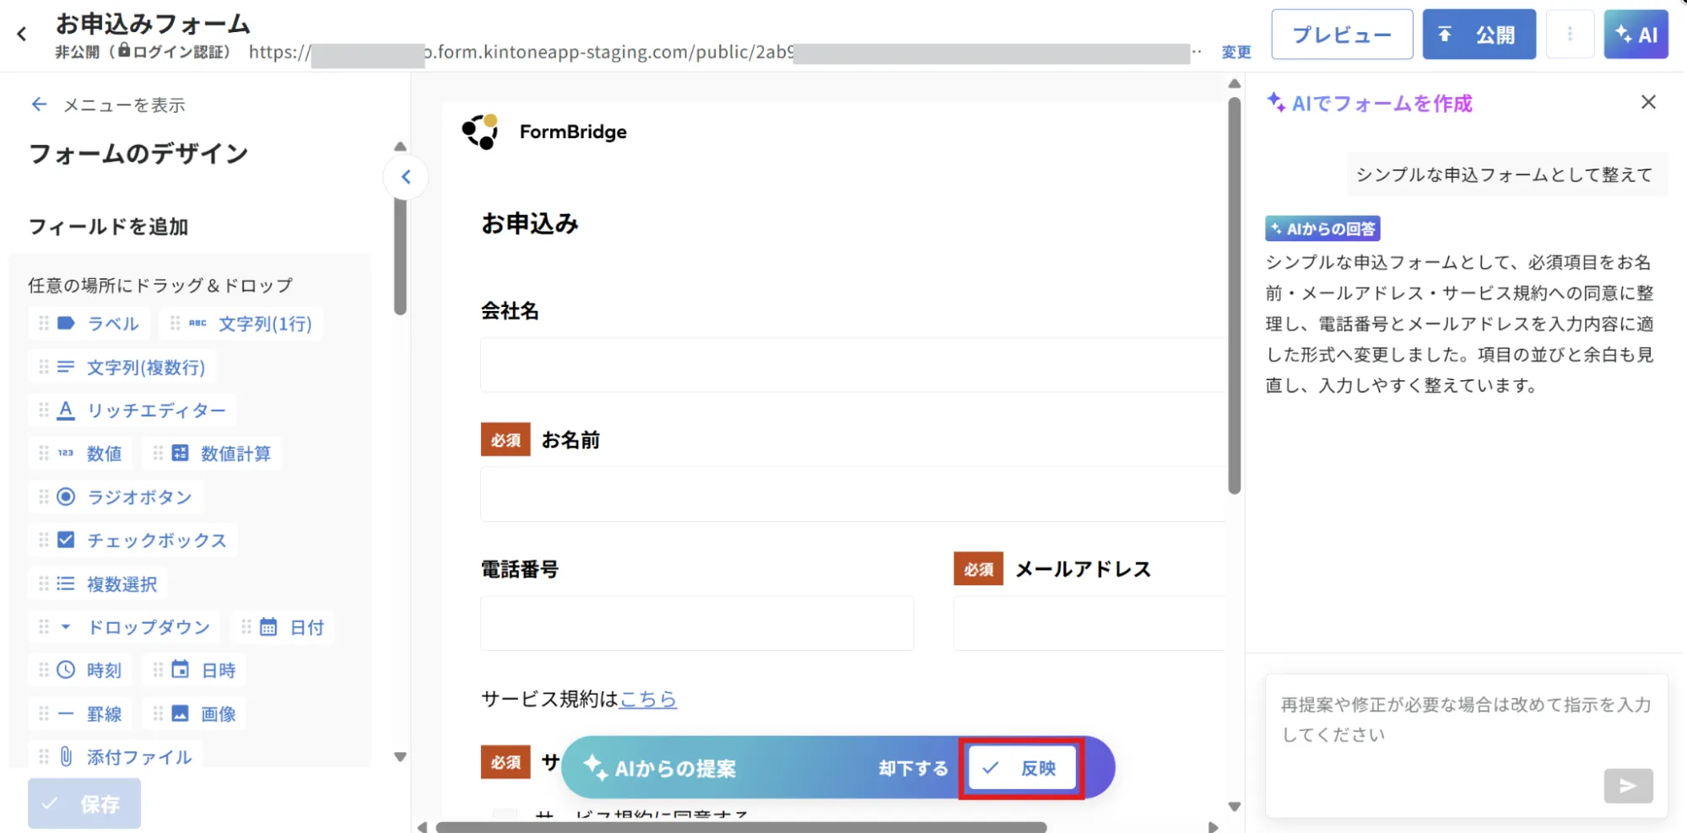This screenshot has width=1687, height=833.
Task: Click the 会社名 input field
Action: coord(853,365)
